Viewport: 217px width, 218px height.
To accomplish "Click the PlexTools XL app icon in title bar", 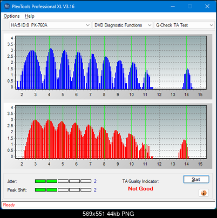I will (x=7, y=6).
